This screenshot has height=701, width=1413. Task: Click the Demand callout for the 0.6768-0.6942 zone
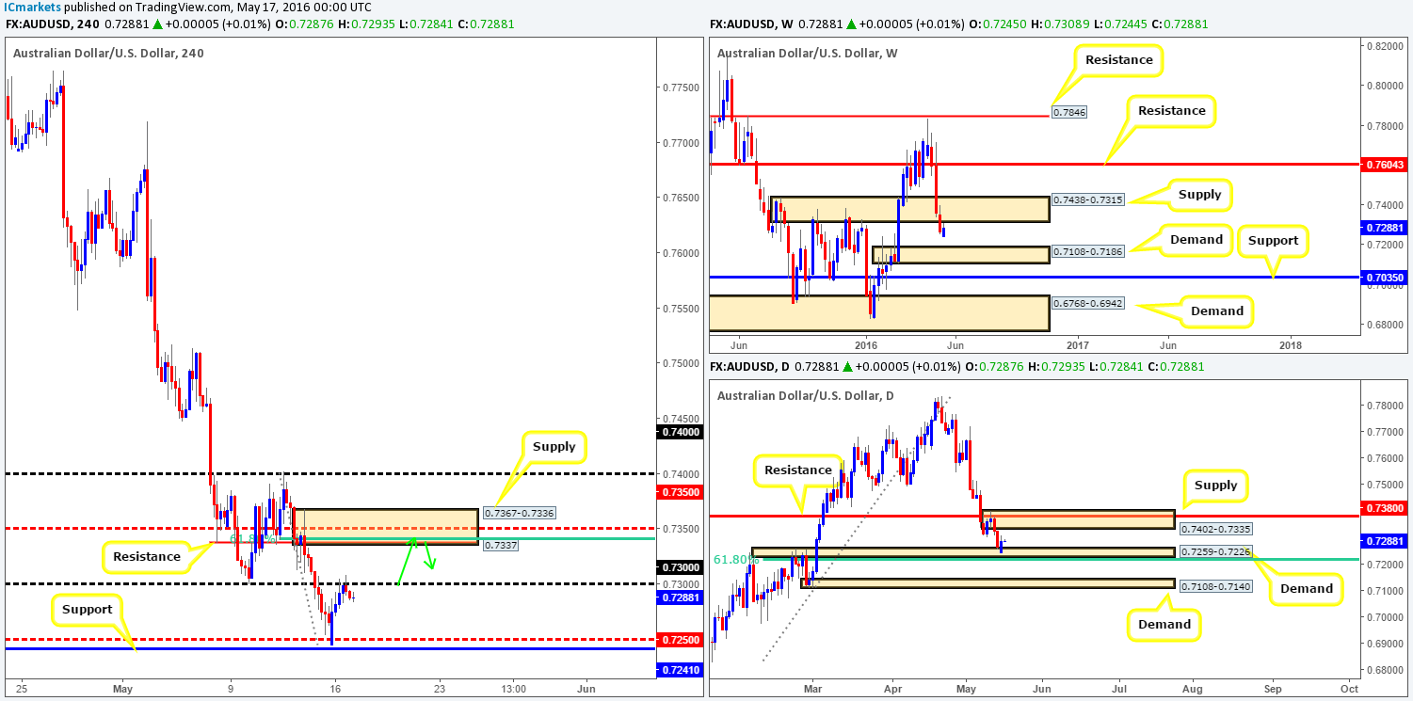(1216, 311)
